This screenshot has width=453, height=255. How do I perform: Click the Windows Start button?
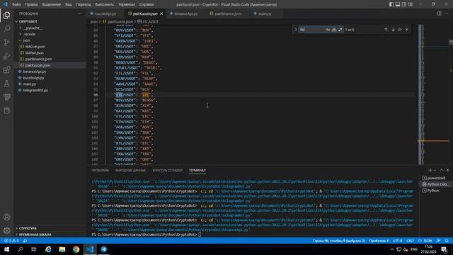[6, 249]
